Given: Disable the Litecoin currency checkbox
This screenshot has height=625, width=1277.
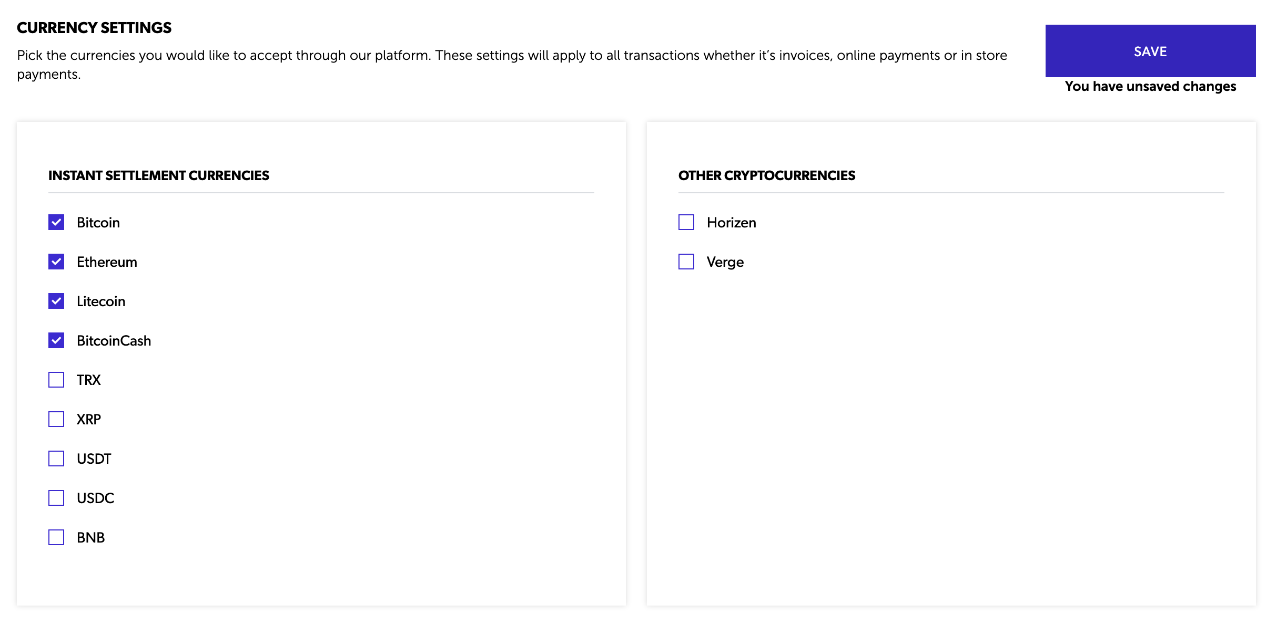Looking at the screenshot, I should [56, 301].
